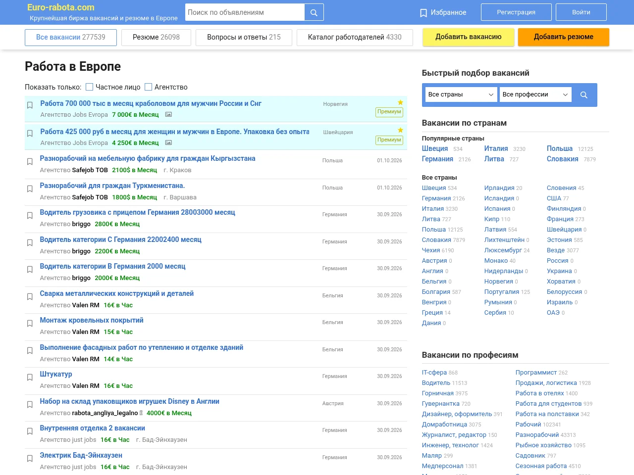
Task: Bookmark Водитель грузовика с прицепом vacancy
Action: point(30,216)
